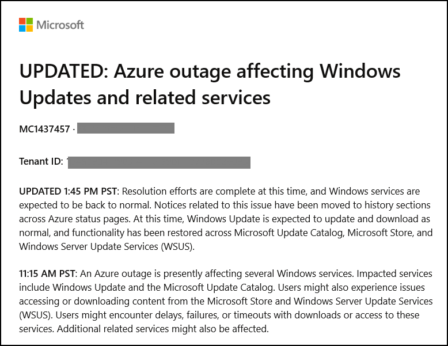This screenshot has height=346, width=448.
Task: Click the Tenant ID label
Action: pos(41,161)
